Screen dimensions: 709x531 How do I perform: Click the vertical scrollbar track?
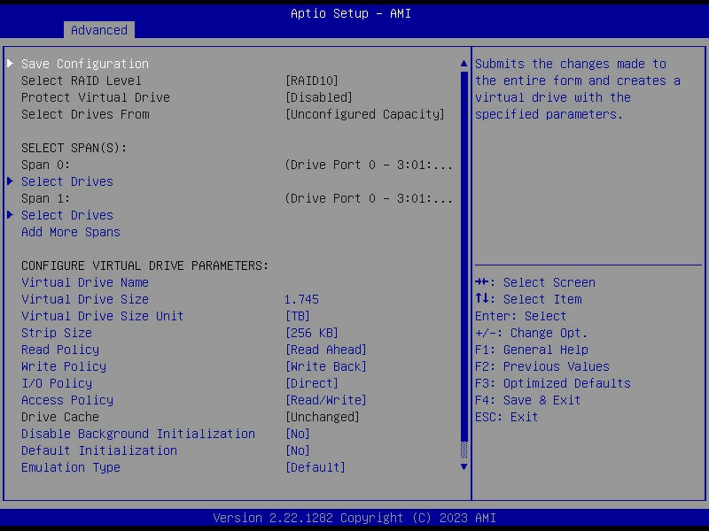[x=464, y=265]
